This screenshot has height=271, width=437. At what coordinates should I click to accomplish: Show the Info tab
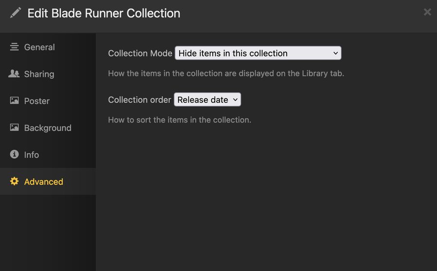32,155
